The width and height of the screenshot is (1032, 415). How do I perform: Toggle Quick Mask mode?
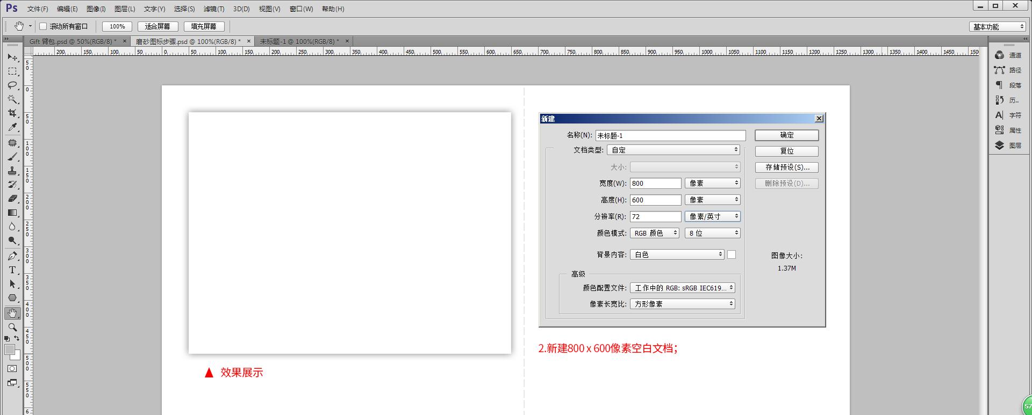(x=12, y=369)
